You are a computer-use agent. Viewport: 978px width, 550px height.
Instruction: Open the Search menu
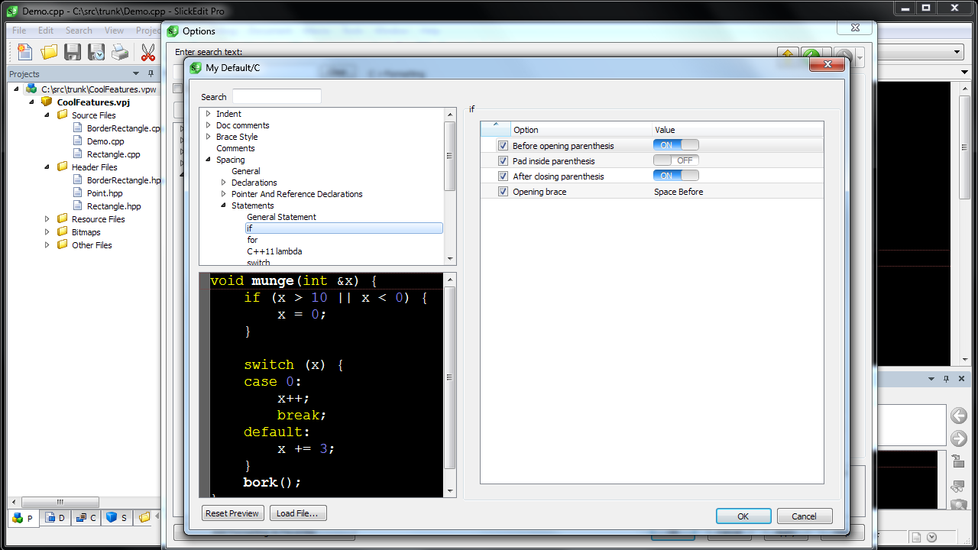[x=79, y=31]
